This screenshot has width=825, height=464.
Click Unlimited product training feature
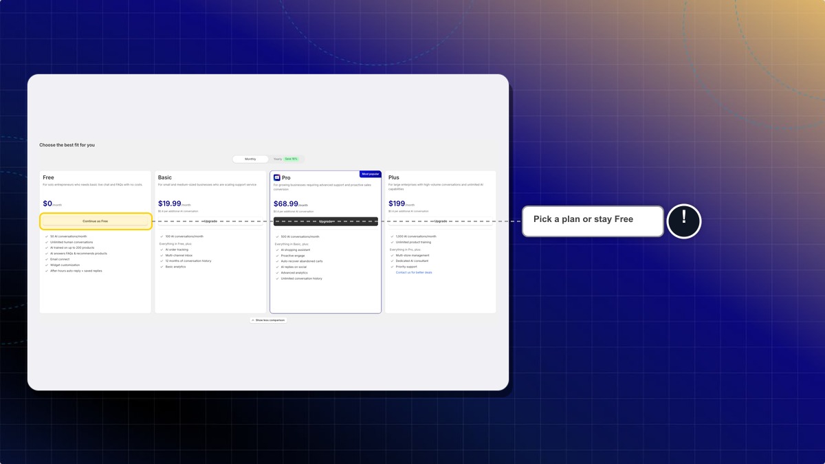(x=414, y=242)
